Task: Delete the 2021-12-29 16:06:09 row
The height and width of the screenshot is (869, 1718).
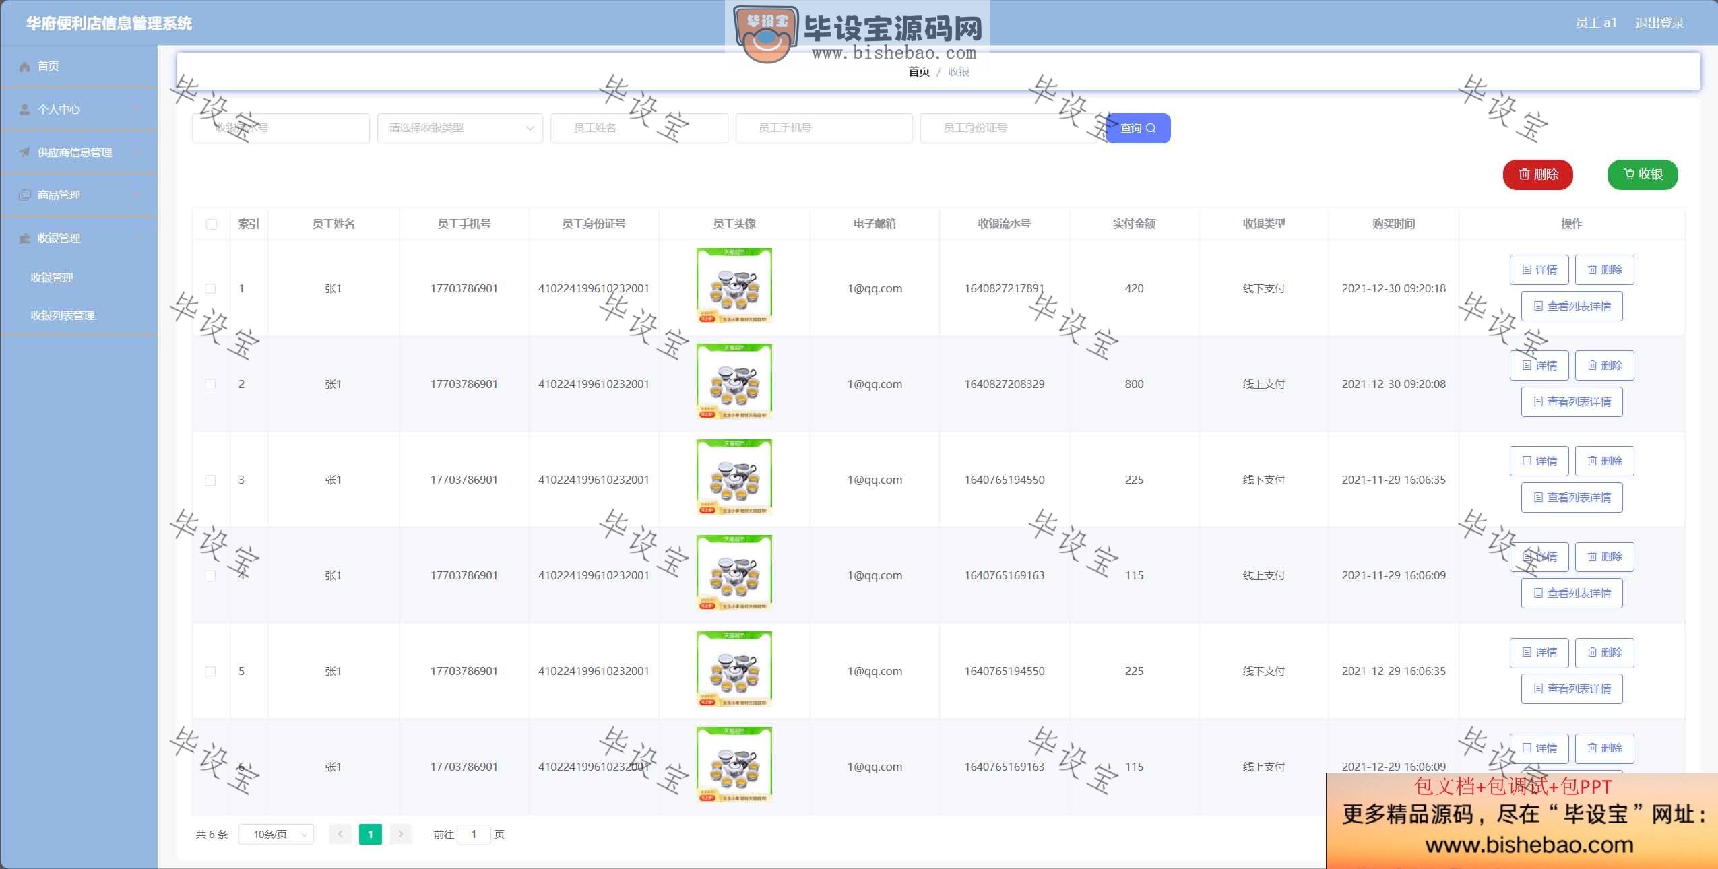Action: (x=1604, y=748)
